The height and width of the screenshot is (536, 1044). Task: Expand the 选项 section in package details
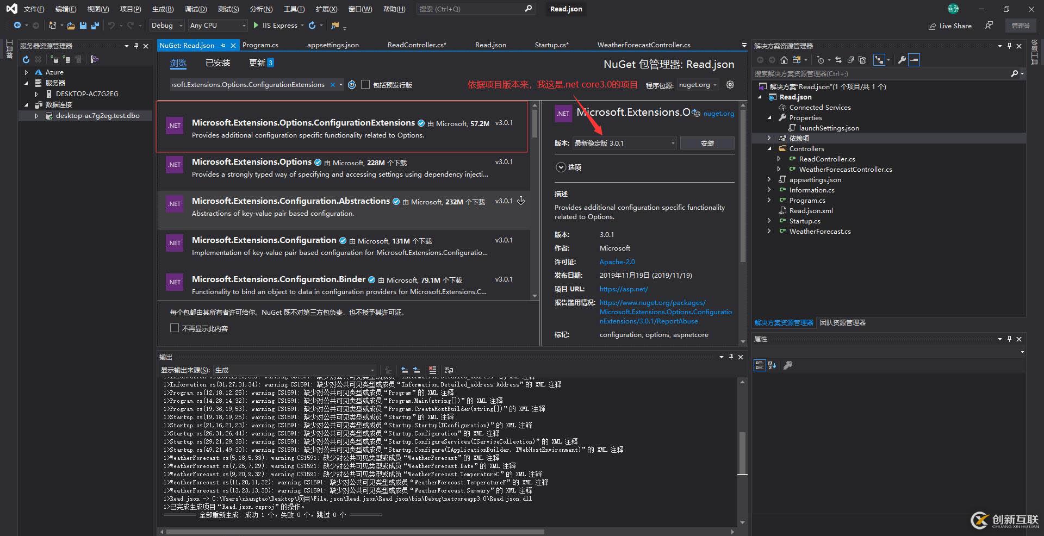click(561, 167)
